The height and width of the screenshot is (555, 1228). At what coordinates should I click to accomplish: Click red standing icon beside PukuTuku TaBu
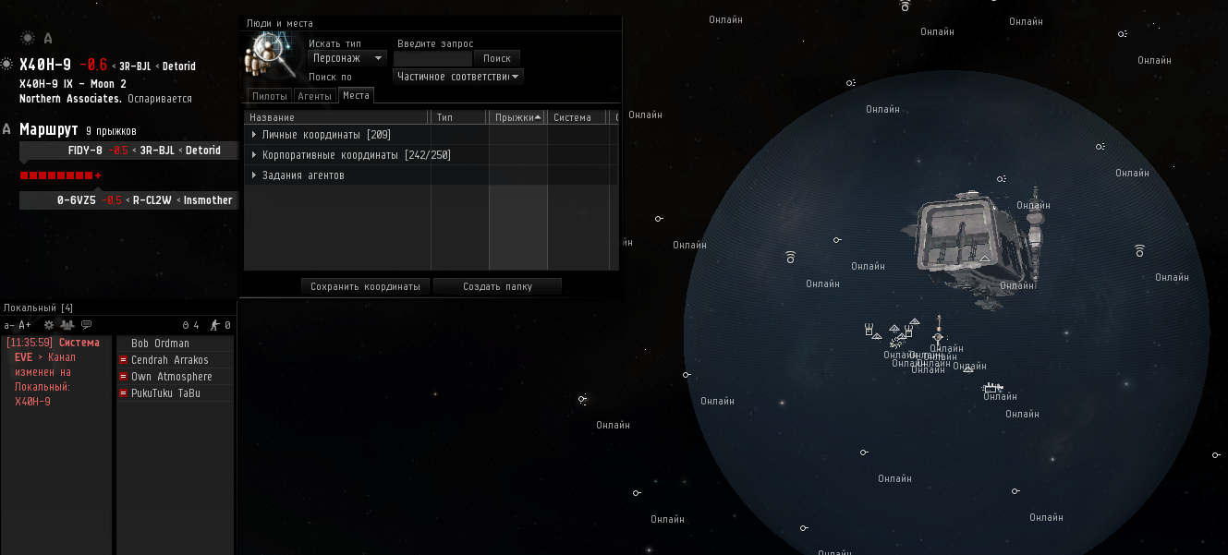pyautogui.click(x=123, y=393)
